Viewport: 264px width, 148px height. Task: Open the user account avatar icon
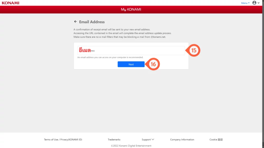254,3
